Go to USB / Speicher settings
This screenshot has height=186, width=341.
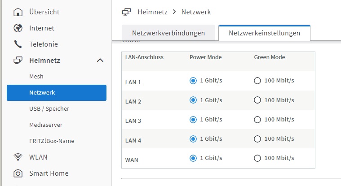(x=49, y=109)
